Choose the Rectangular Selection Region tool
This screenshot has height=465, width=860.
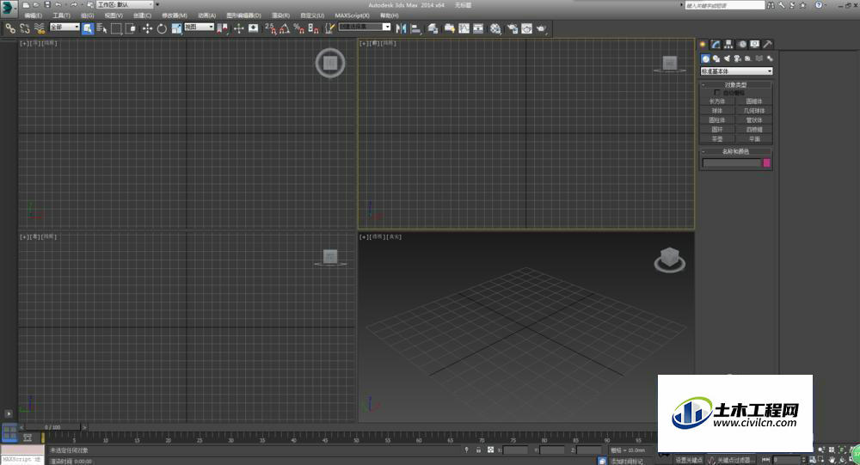click(x=116, y=28)
